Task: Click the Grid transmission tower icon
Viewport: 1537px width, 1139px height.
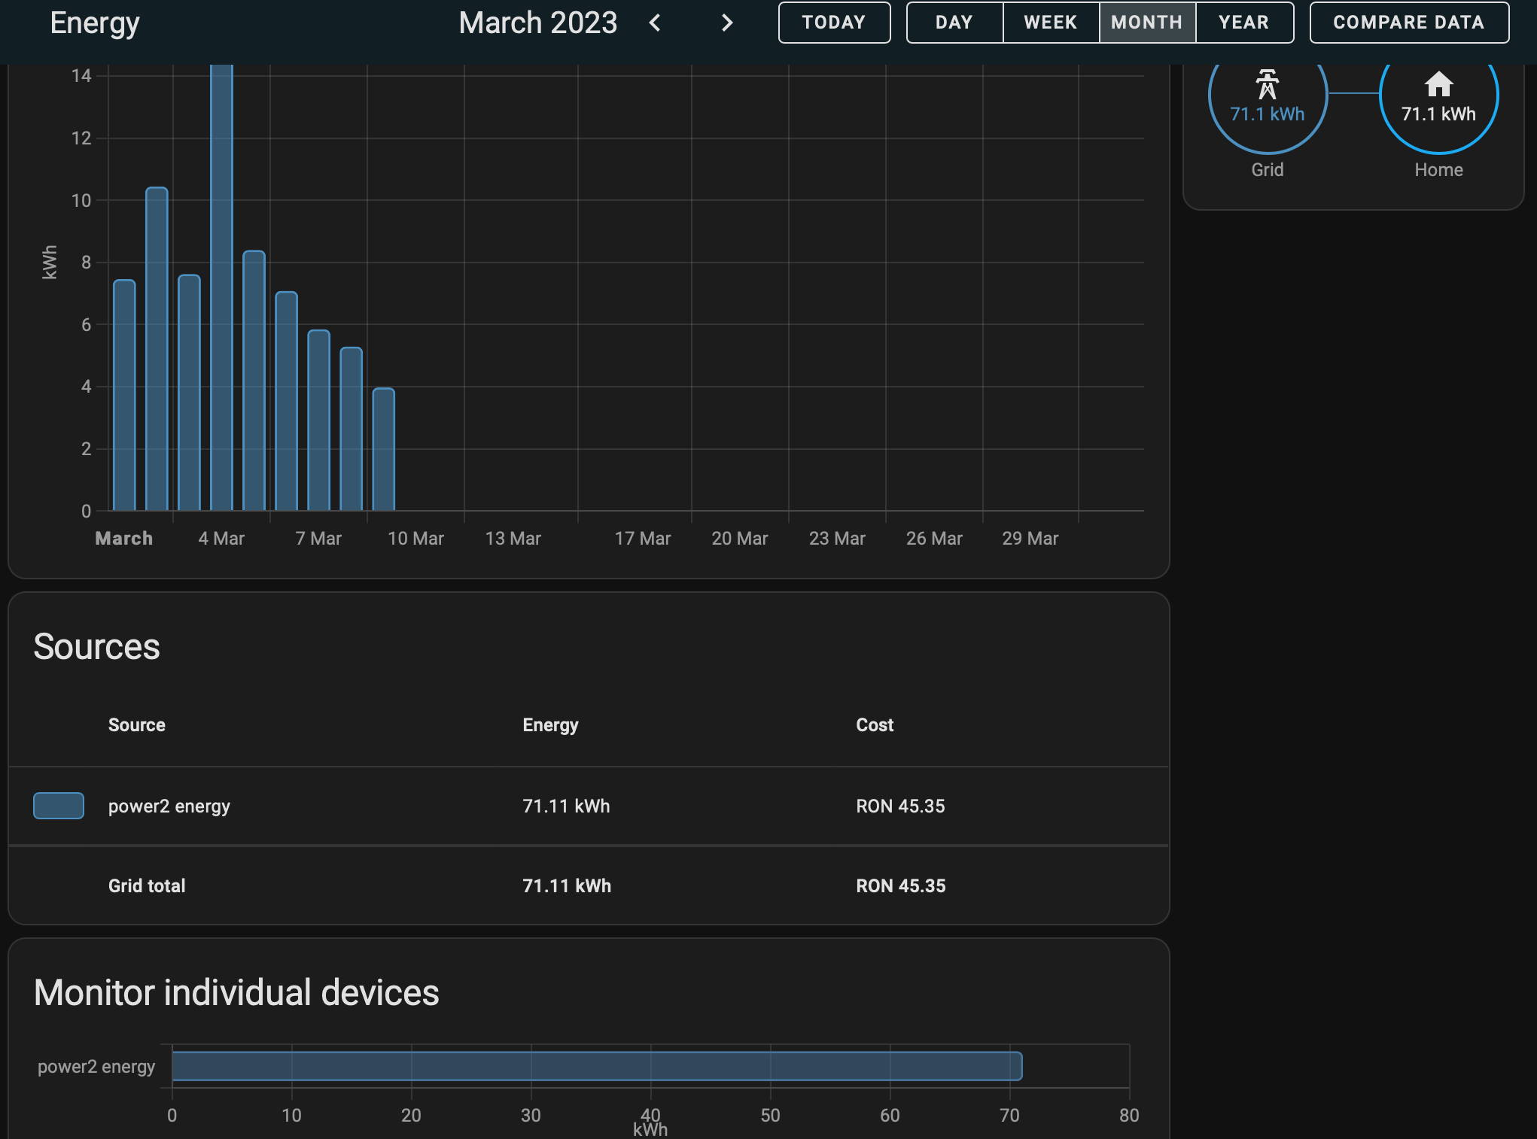Action: [x=1267, y=84]
